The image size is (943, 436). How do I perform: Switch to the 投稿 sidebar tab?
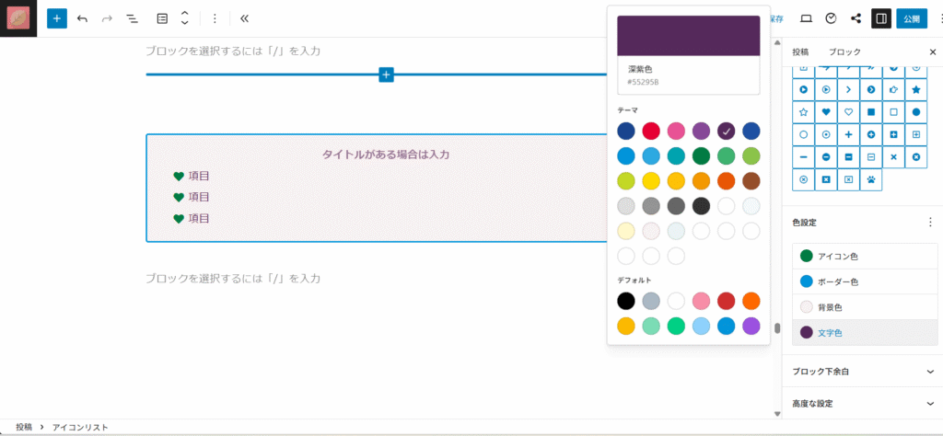tap(800, 52)
